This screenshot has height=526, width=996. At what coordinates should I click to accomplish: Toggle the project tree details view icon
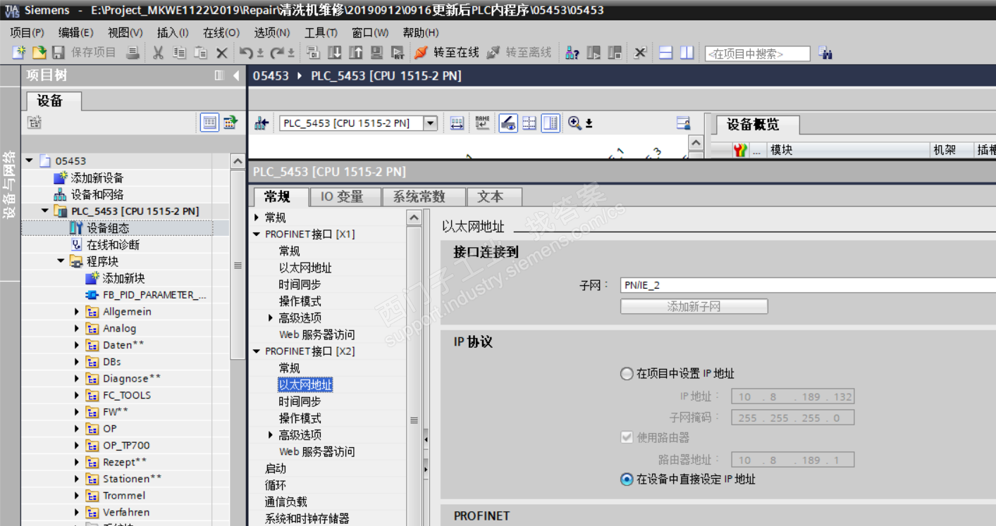pos(210,122)
